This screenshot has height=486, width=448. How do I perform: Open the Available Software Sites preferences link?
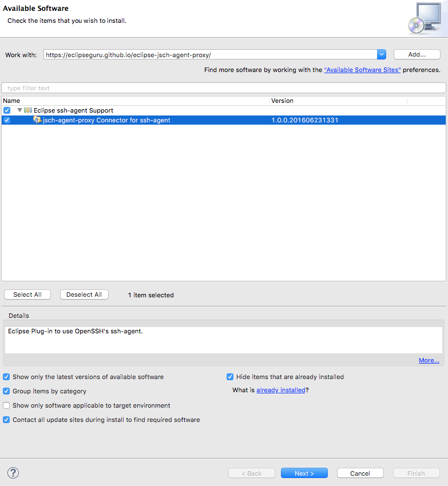pos(362,70)
